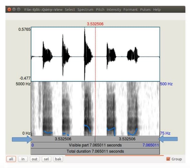Open the Spectrum menu
Screen dimensions: 190x168
point(85,10)
